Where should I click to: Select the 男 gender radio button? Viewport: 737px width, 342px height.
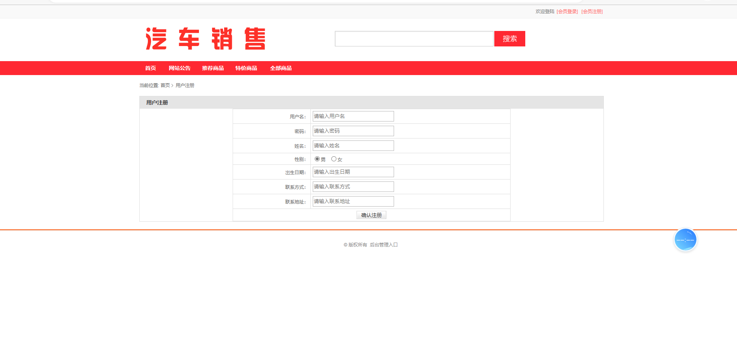point(317,159)
